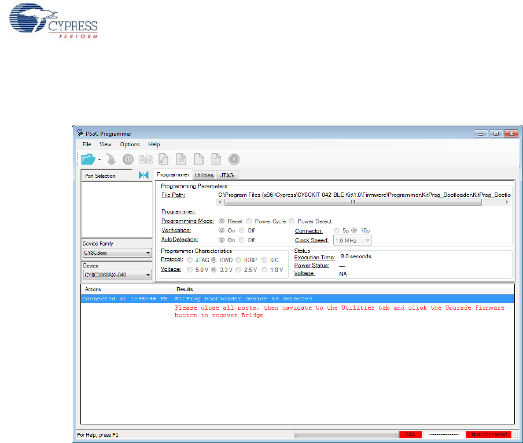Select SWD protocol
Viewport: 523px width, 443px height.
coord(214,260)
